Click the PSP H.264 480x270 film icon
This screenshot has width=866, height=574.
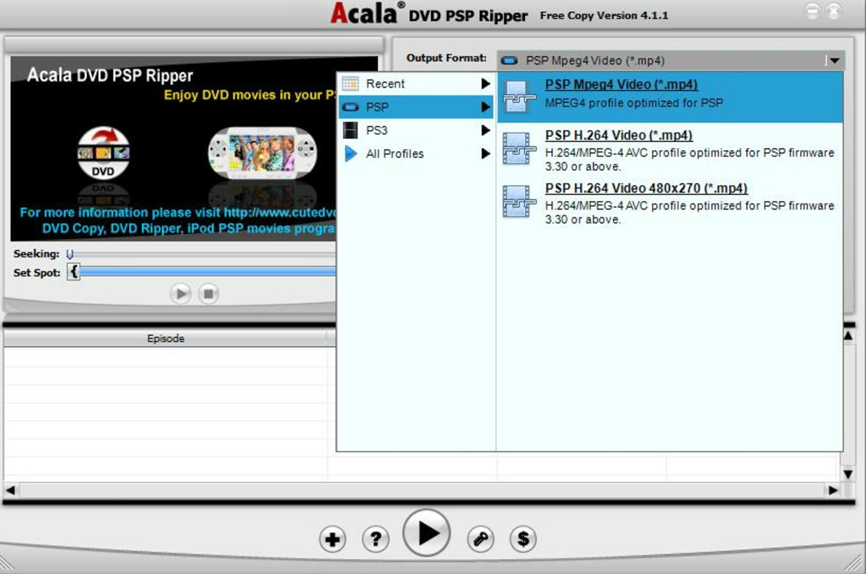pyautogui.click(x=519, y=202)
